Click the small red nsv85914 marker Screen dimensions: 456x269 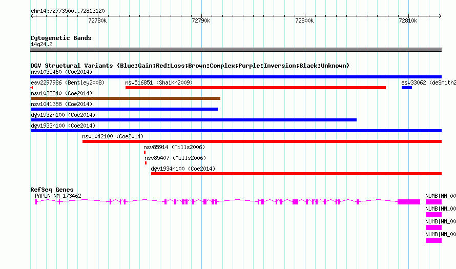(145, 152)
